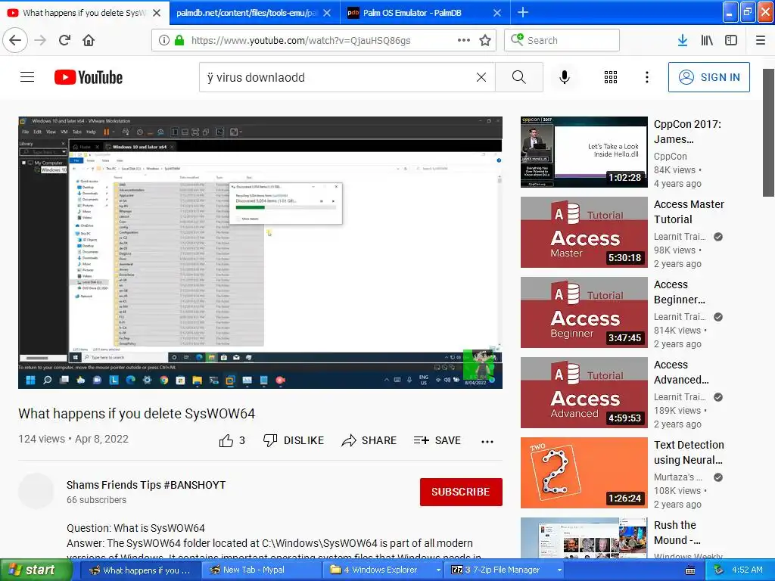Image resolution: width=775 pixels, height=581 pixels.
Task: Open the YouTube apps grid icon
Action: pyautogui.click(x=611, y=77)
